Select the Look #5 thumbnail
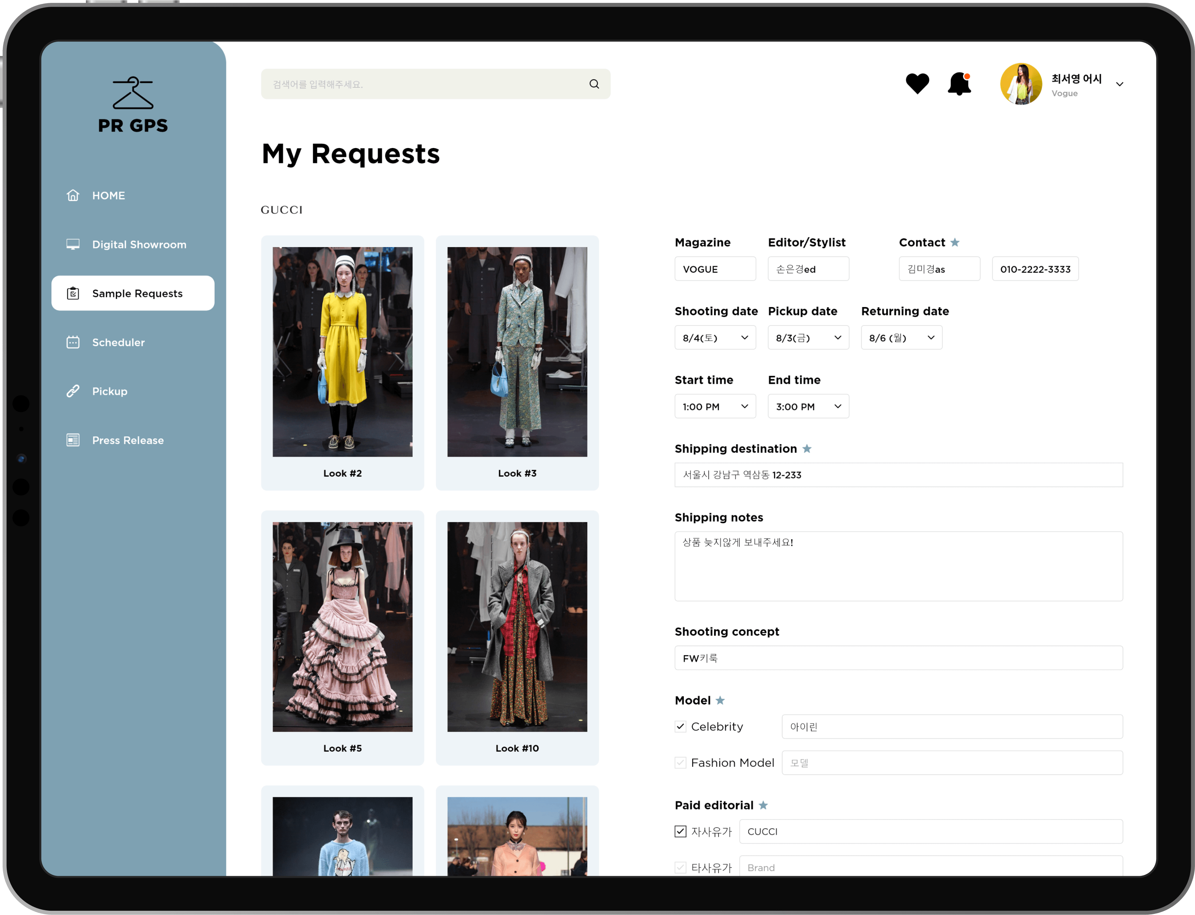Image resolution: width=1195 pixels, height=915 pixels. point(343,626)
